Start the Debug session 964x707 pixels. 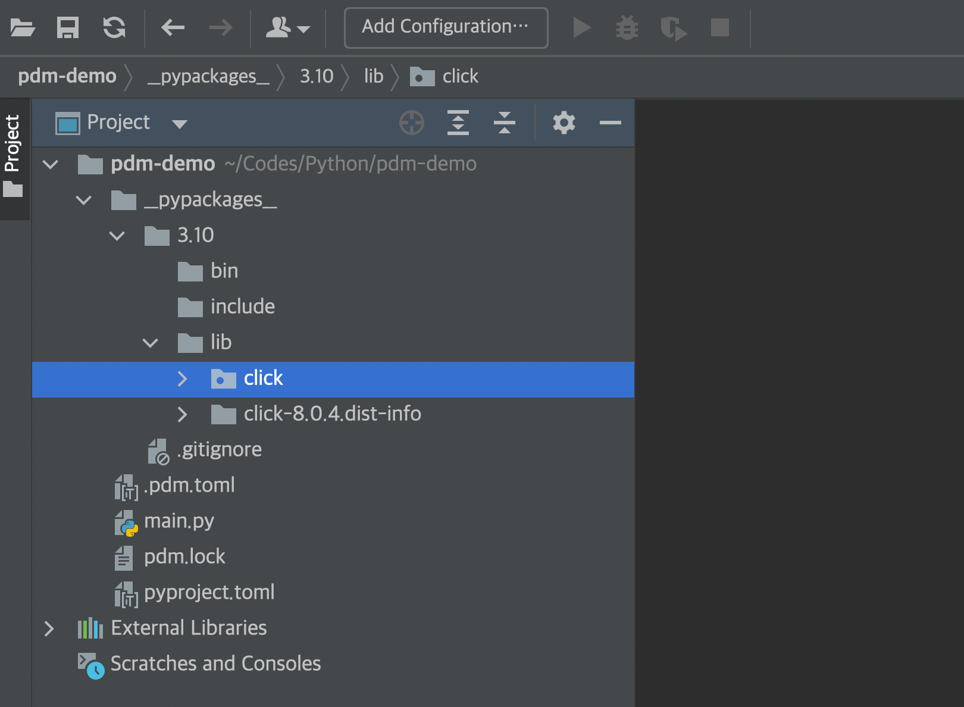627,27
